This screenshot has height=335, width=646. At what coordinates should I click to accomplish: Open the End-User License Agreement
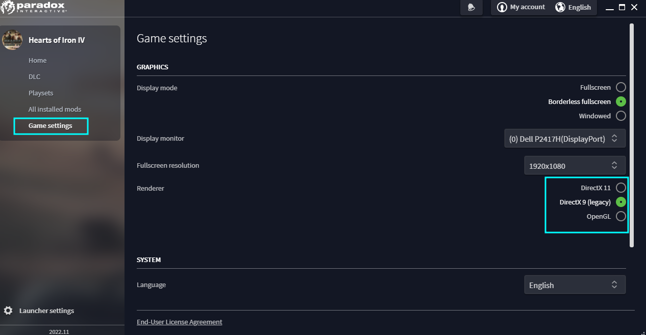[x=179, y=322]
